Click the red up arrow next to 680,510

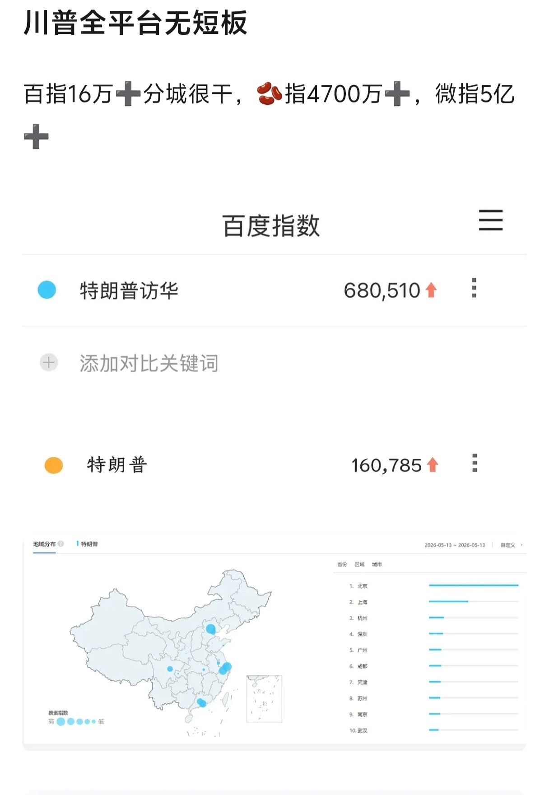point(431,290)
